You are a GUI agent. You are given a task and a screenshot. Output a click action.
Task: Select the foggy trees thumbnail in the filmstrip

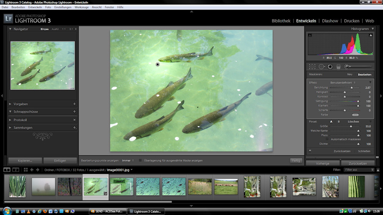point(44,187)
